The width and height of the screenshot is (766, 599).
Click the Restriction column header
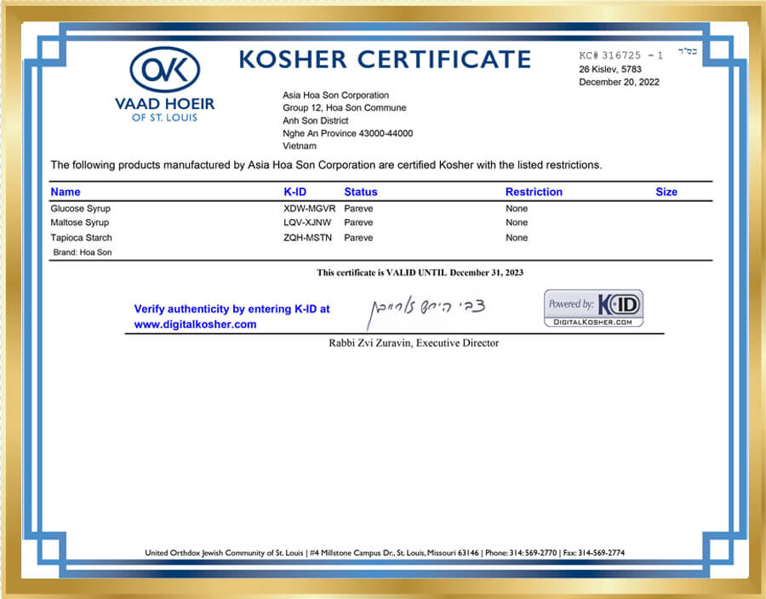pos(534,192)
